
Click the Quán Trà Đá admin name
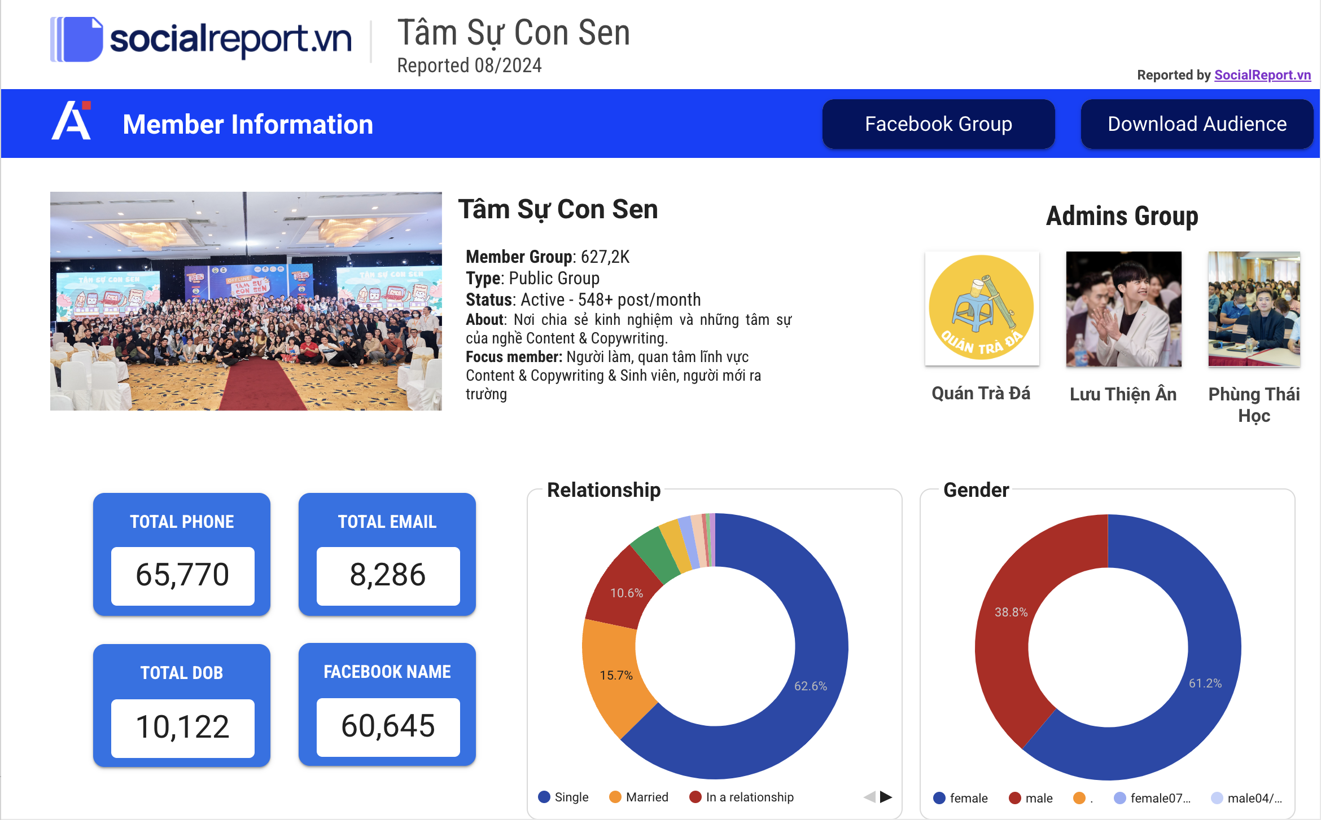click(x=981, y=393)
